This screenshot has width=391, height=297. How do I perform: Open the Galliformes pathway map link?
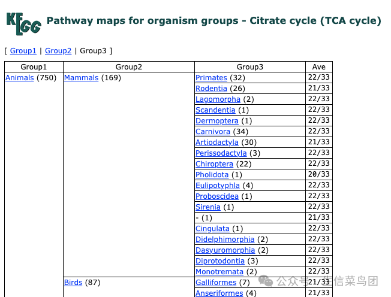(x=216, y=283)
